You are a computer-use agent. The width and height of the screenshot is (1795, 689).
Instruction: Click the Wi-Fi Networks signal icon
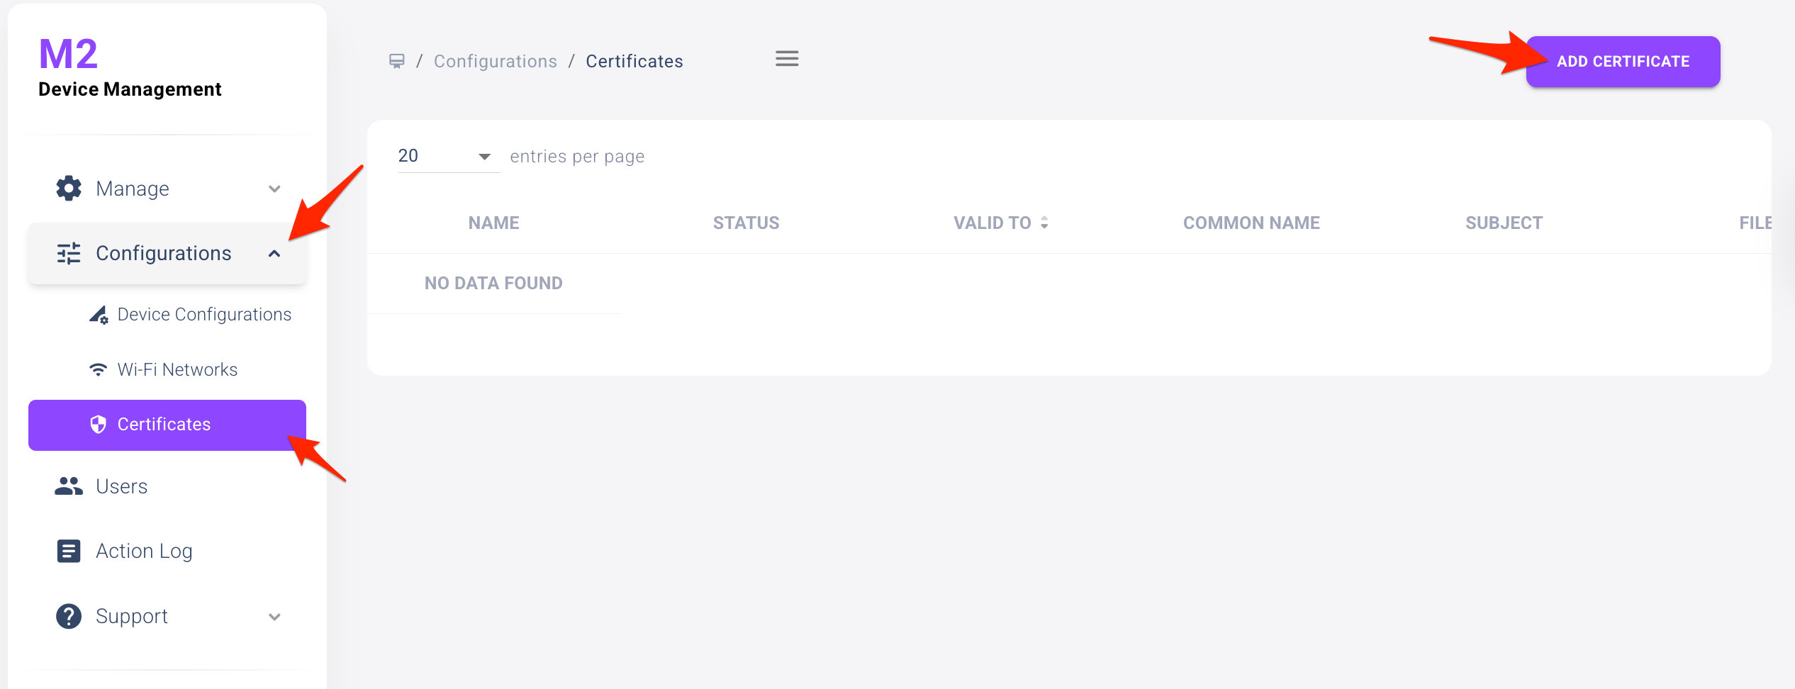98,370
